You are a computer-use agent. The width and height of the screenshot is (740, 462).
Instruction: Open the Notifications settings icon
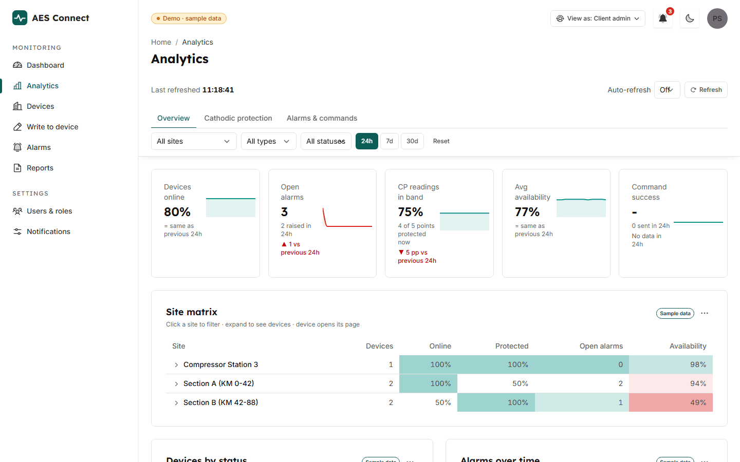[17, 232]
